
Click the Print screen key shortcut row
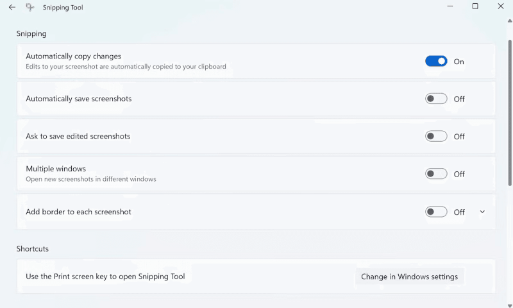[x=256, y=277]
